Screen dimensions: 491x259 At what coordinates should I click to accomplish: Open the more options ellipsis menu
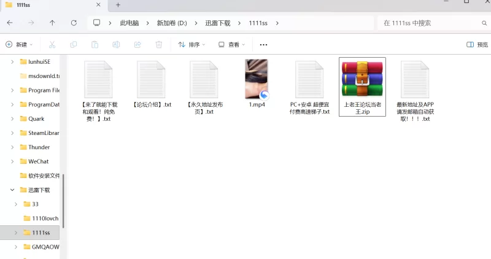[x=263, y=45]
